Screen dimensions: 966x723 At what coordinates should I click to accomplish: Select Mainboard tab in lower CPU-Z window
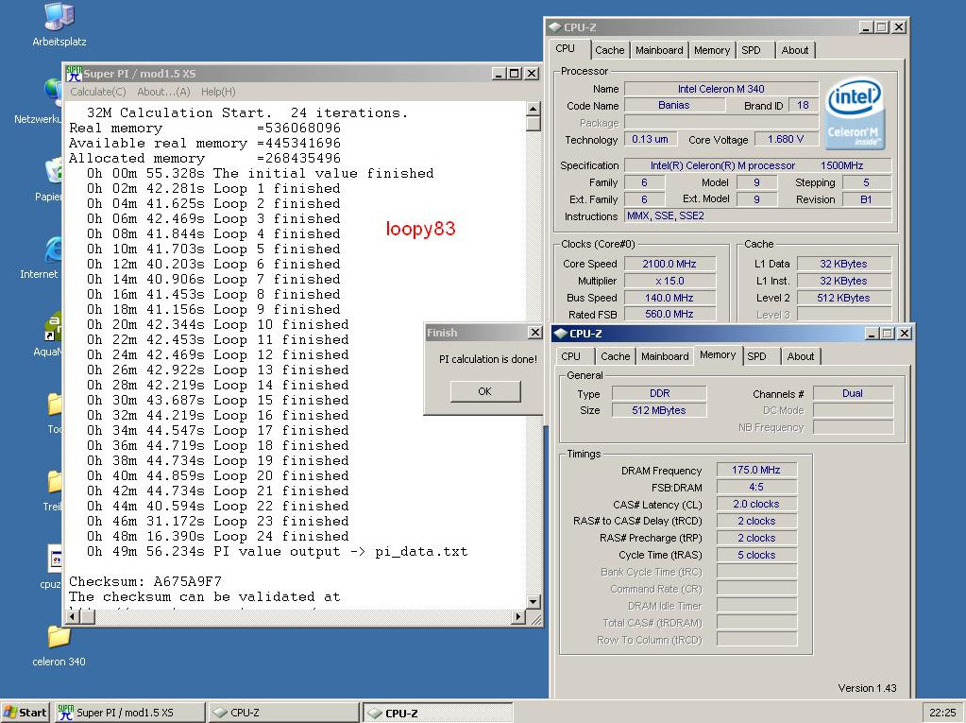tap(665, 356)
